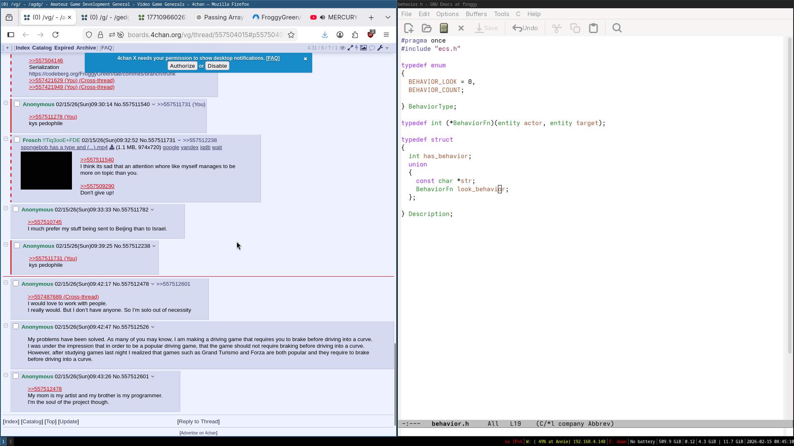The height and width of the screenshot is (446, 794).
Task: Click uBlock Origin shield icon
Action: tap(371, 35)
